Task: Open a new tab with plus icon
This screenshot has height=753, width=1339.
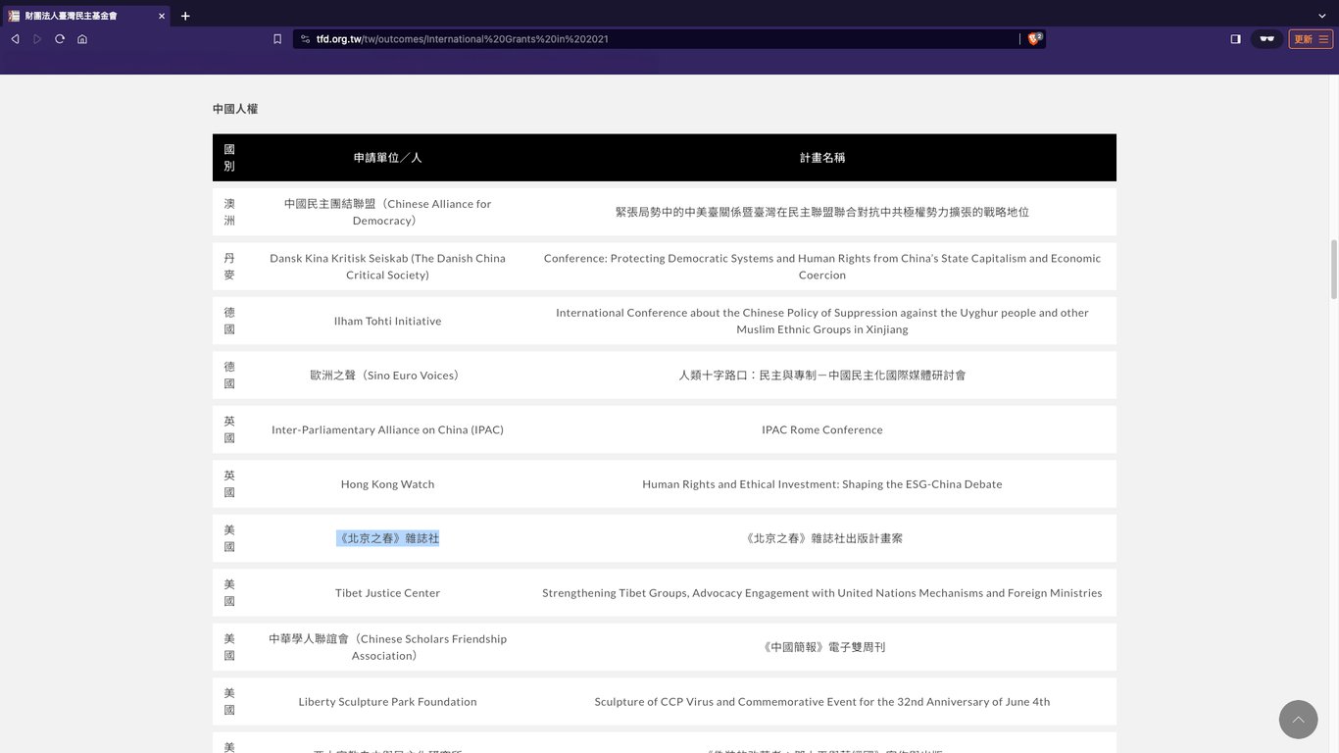Action: [185, 16]
